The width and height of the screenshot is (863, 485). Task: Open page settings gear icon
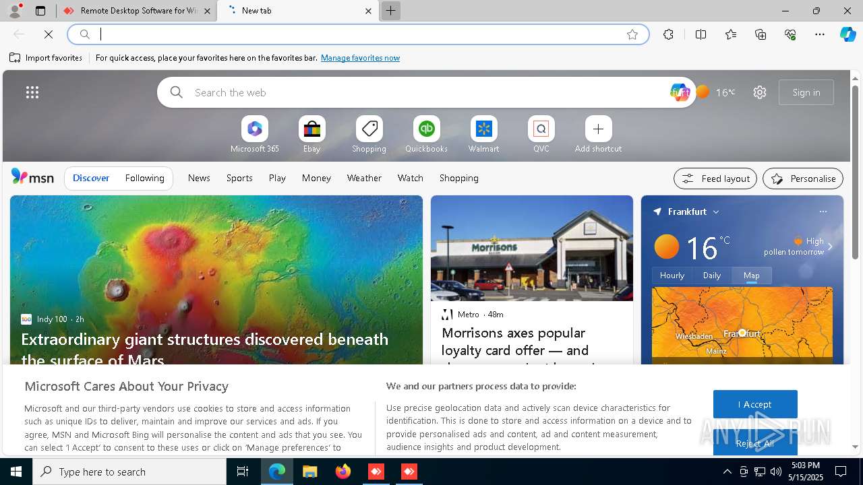tap(760, 92)
